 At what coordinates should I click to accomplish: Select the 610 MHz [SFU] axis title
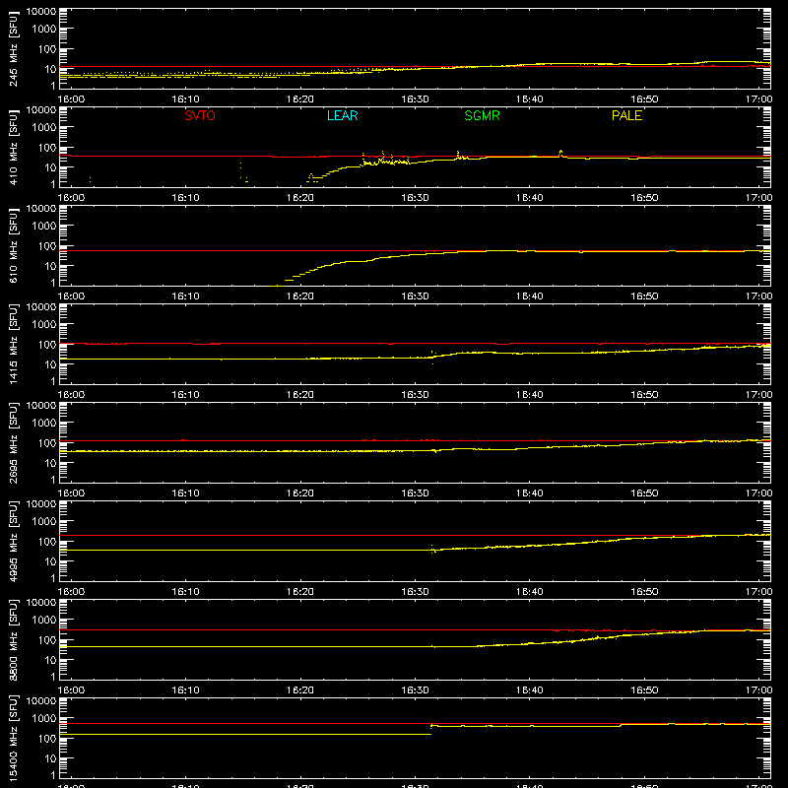point(13,245)
